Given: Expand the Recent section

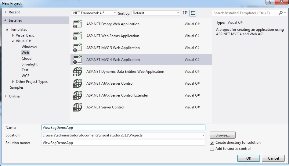Looking at the screenshot, I should (6, 12).
